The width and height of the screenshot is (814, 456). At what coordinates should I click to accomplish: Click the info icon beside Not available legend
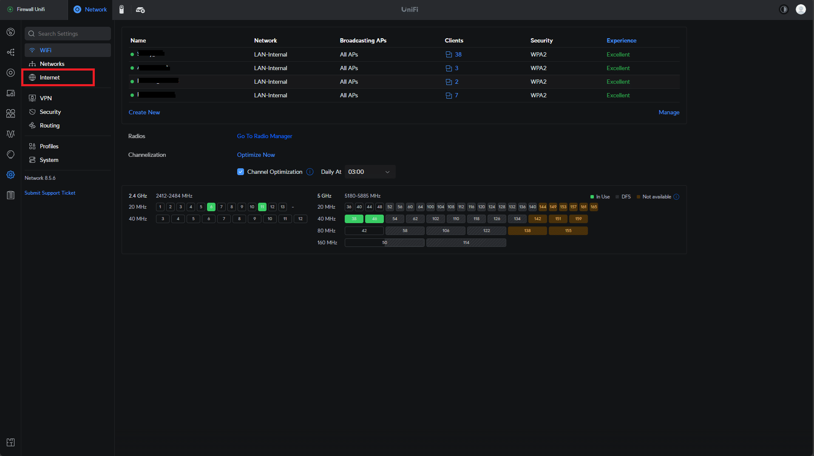676,197
